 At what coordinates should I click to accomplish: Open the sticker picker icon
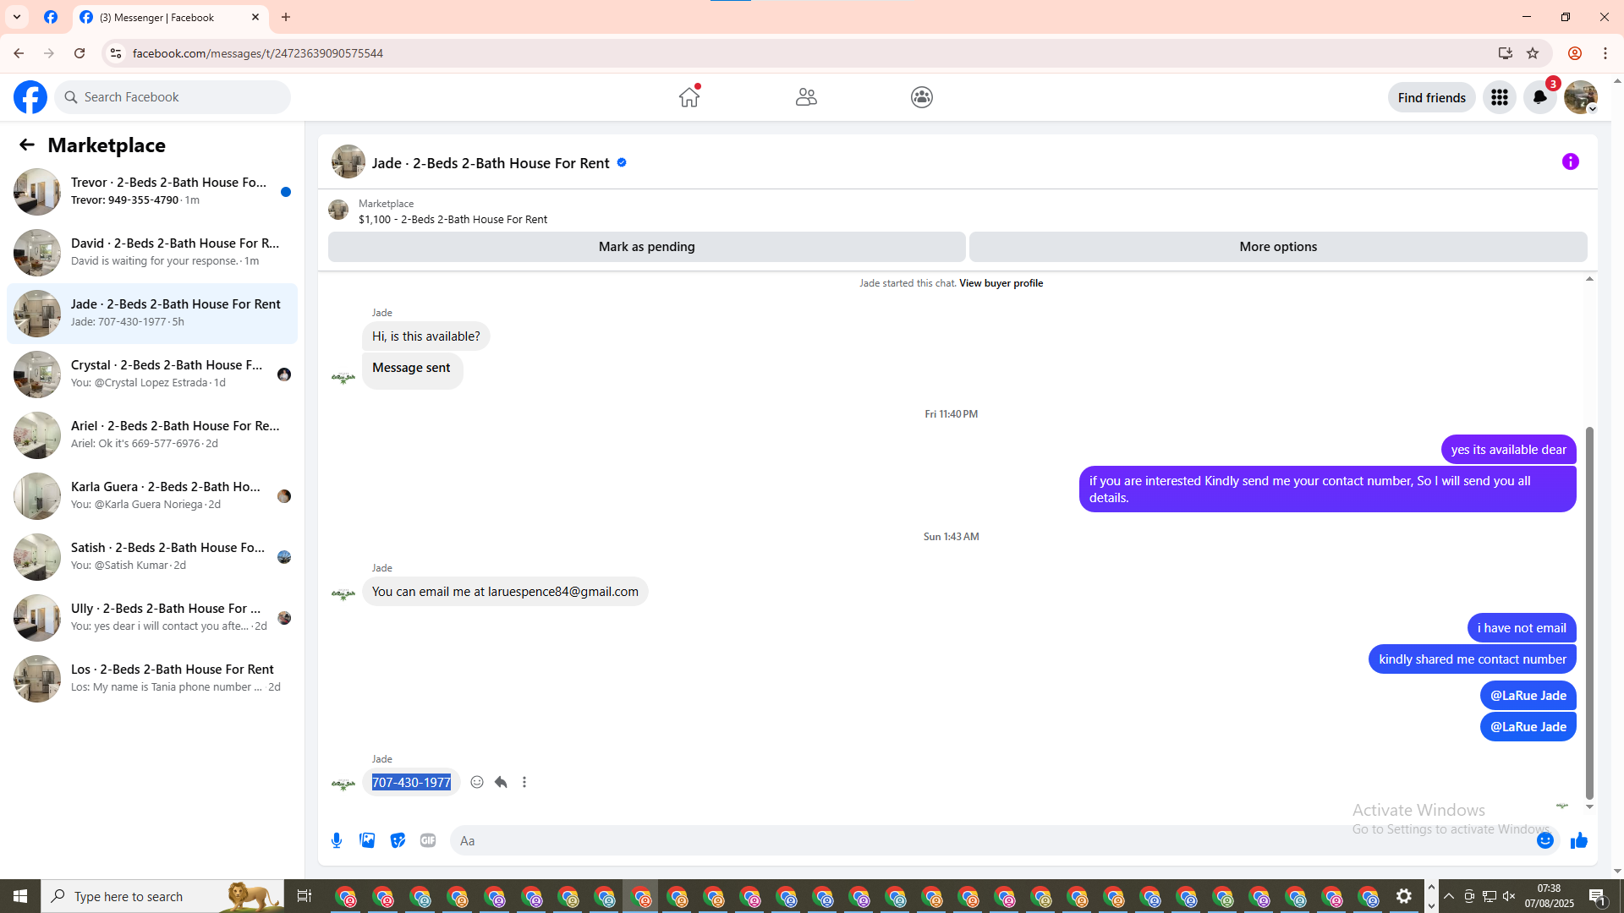click(398, 840)
